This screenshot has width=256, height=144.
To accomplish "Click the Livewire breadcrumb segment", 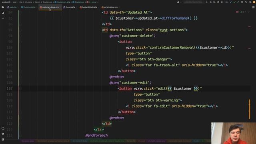I will click(29, 2).
